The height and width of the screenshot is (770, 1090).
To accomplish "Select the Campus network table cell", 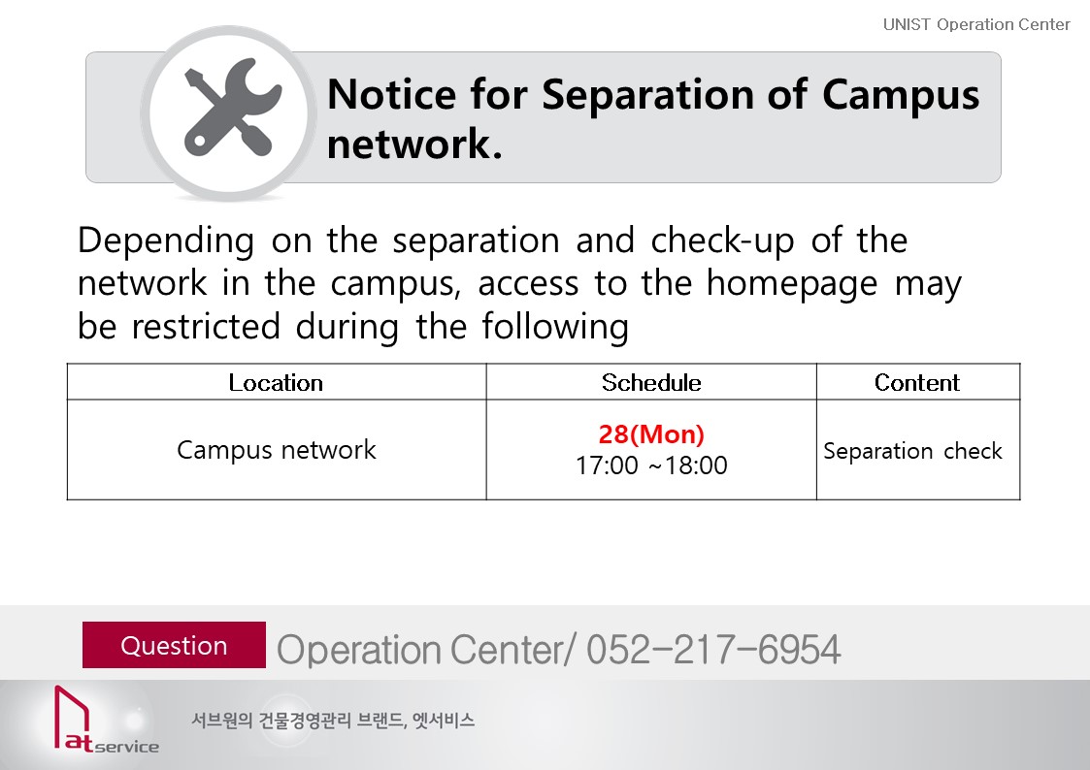I will 276,450.
